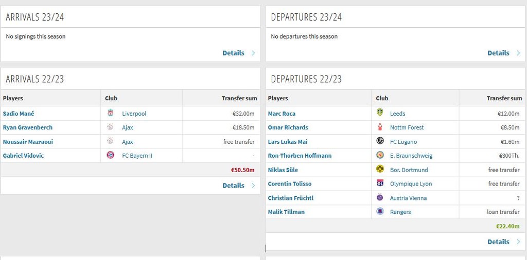Open Malik Tillman player link
The image size is (527, 260).
coord(286,212)
